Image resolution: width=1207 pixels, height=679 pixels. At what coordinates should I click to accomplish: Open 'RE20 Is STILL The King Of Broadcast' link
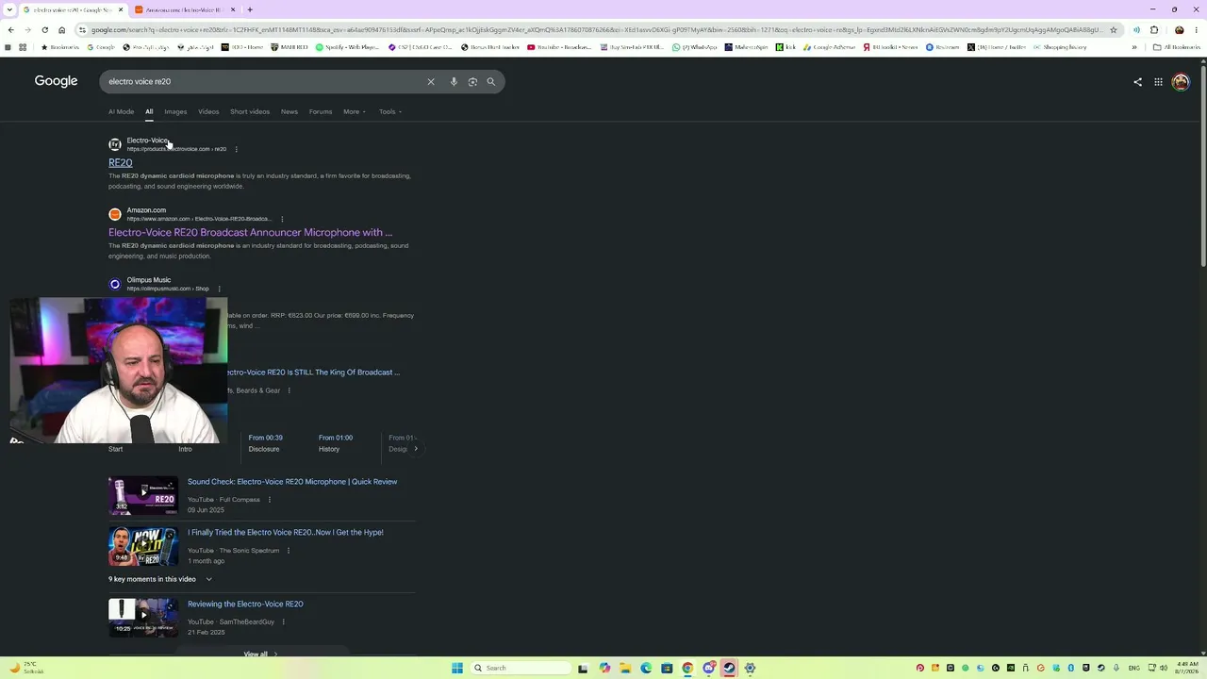(313, 373)
